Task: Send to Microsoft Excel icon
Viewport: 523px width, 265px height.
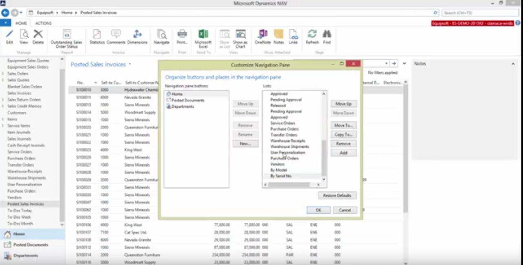Action: click(203, 35)
